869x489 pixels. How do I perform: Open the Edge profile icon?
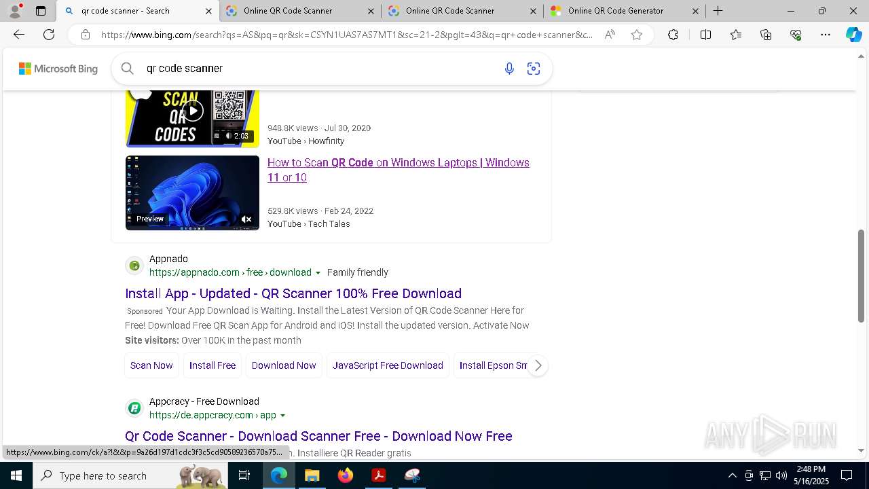pyautogui.click(x=15, y=11)
